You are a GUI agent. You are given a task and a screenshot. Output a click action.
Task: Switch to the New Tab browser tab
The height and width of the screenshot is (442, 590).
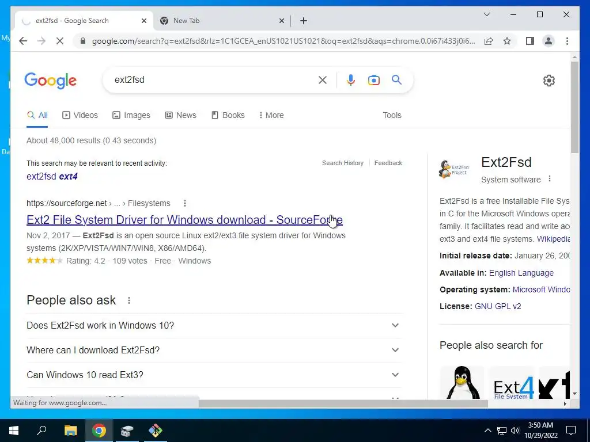coord(222,21)
